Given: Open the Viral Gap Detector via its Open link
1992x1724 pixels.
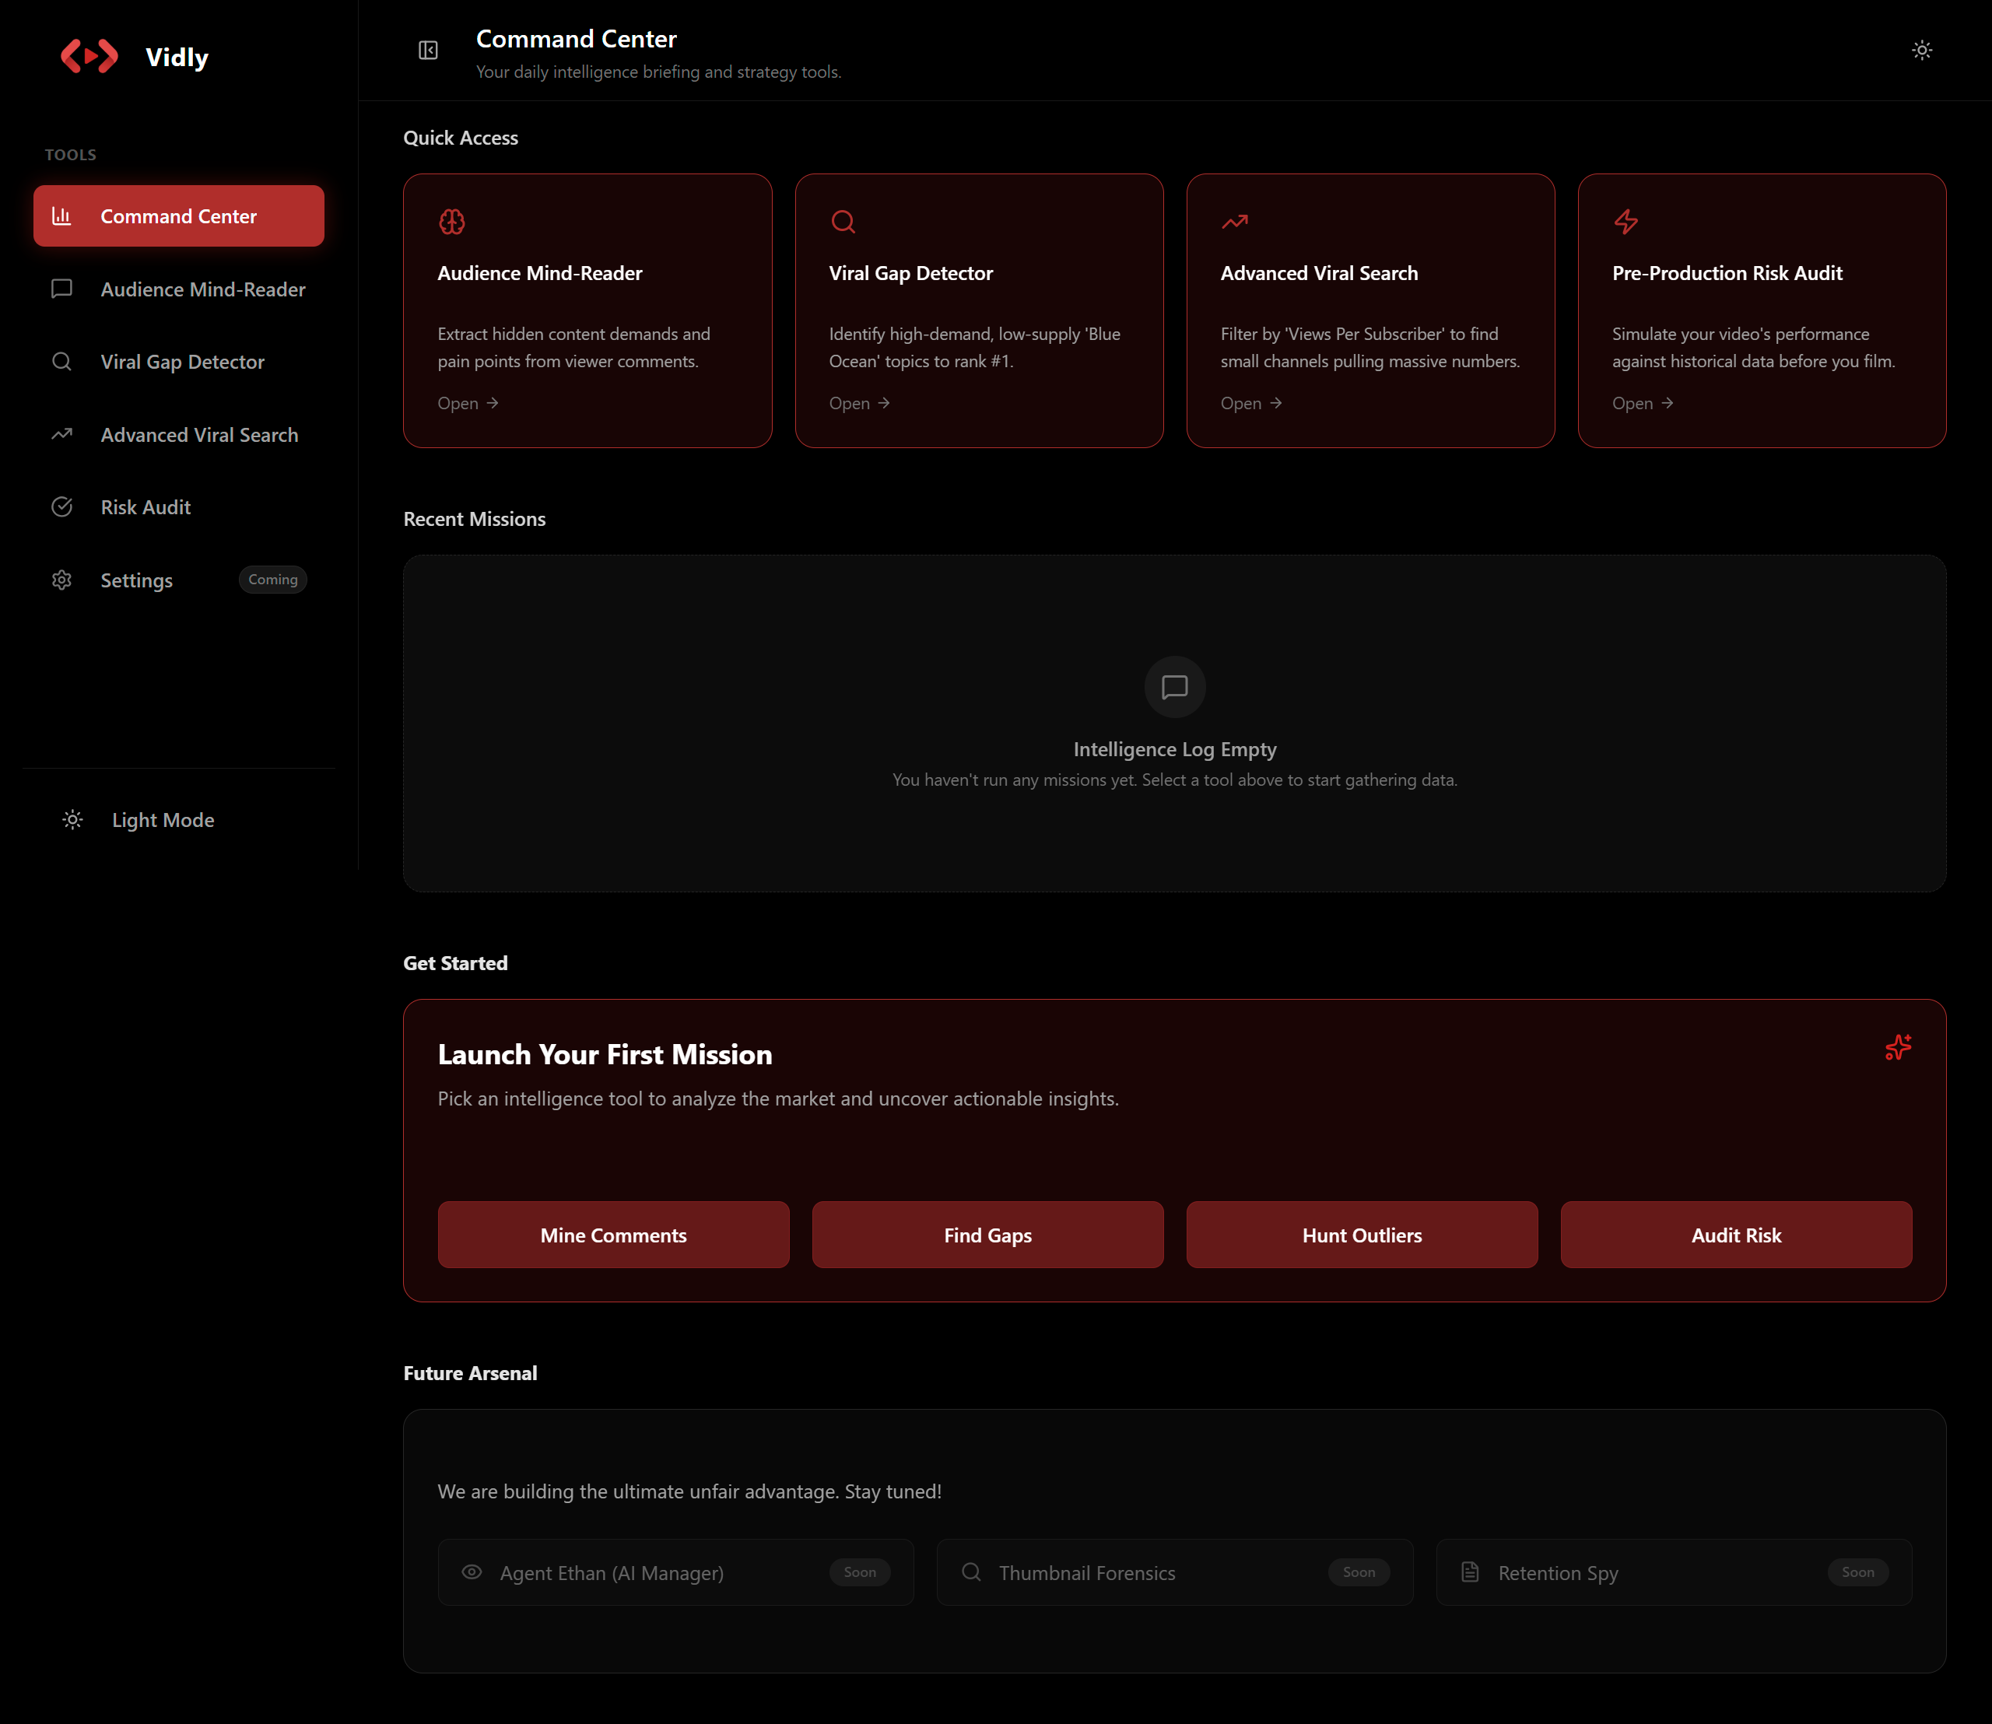Looking at the screenshot, I should (x=858, y=402).
